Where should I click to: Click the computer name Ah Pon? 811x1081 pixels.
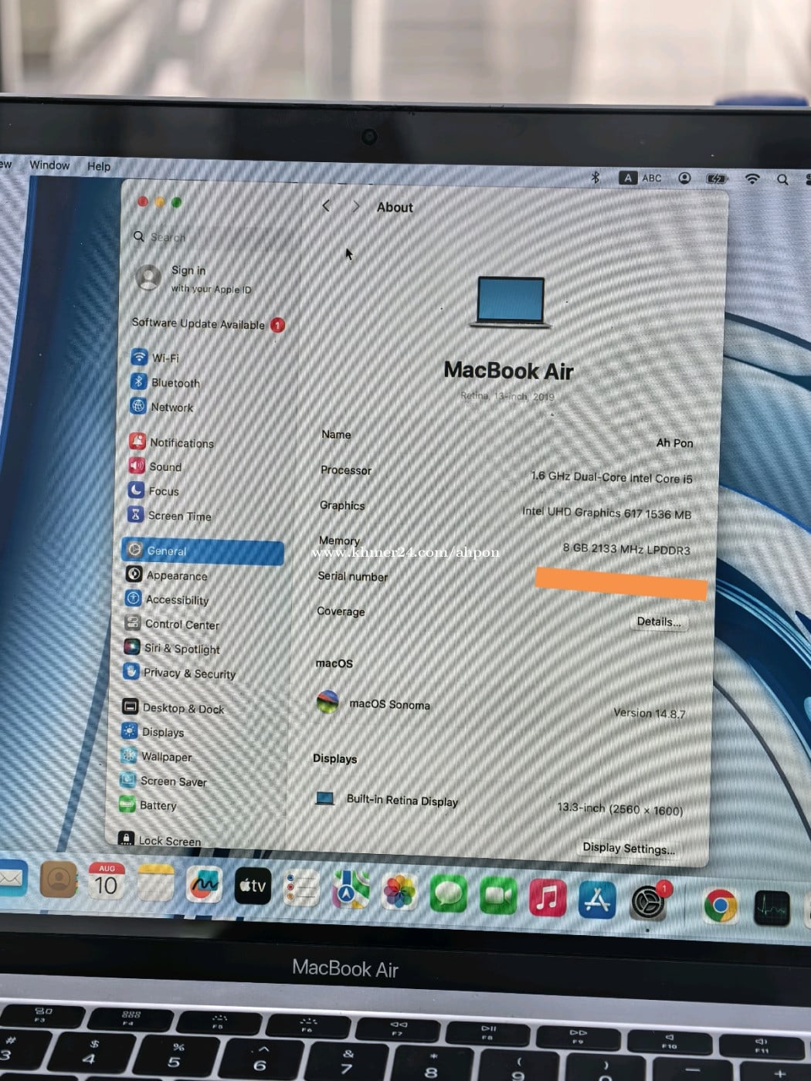pyautogui.click(x=674, y=442)
